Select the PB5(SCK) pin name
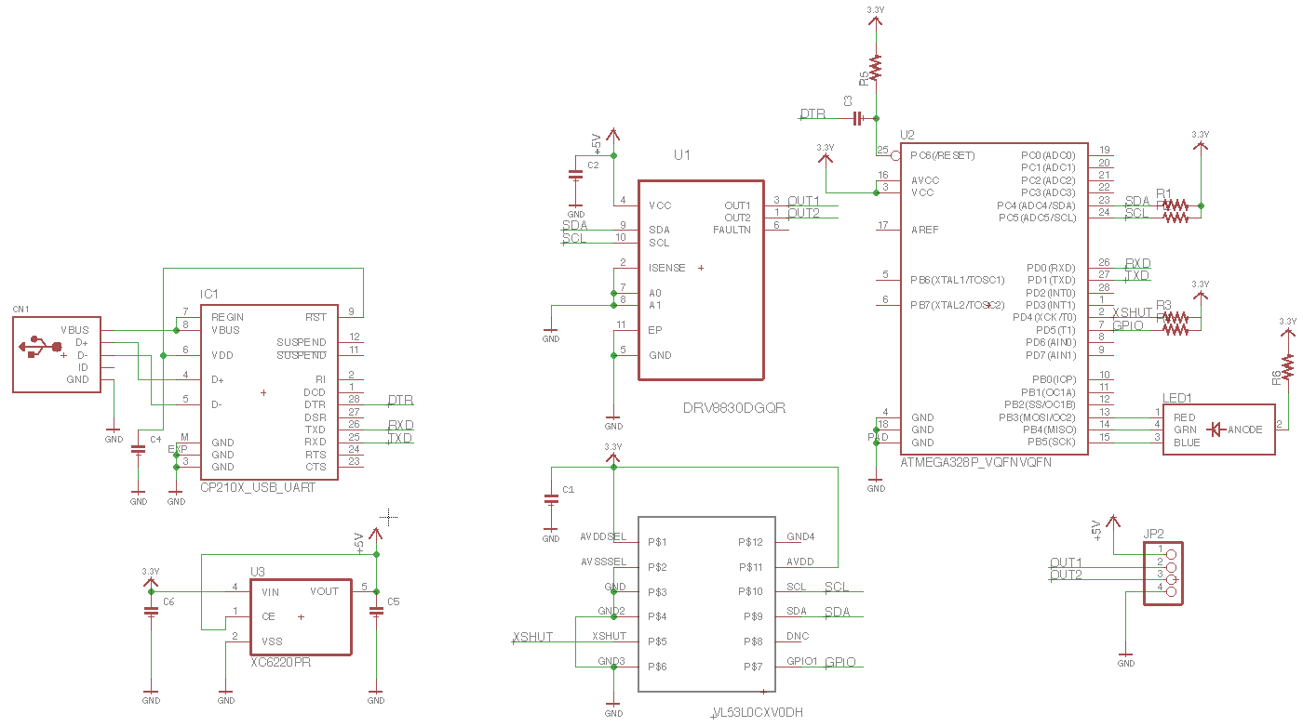 tap(1051, 442)
